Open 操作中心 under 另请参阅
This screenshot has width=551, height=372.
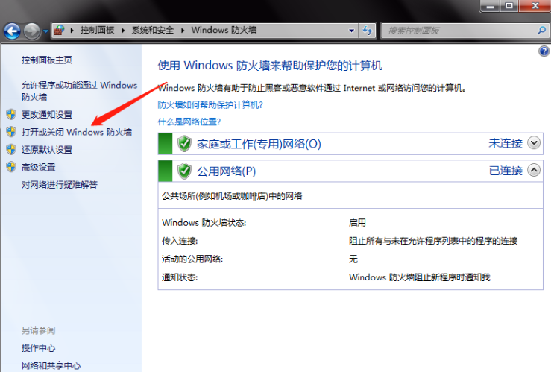[38, 348]
